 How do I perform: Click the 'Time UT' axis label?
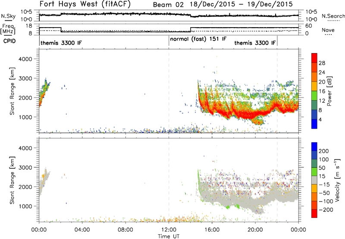click(x=169, y=236)
